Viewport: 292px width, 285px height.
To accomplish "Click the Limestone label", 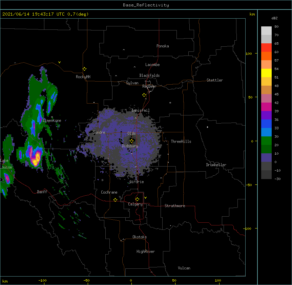I will [x=52, y=120].
